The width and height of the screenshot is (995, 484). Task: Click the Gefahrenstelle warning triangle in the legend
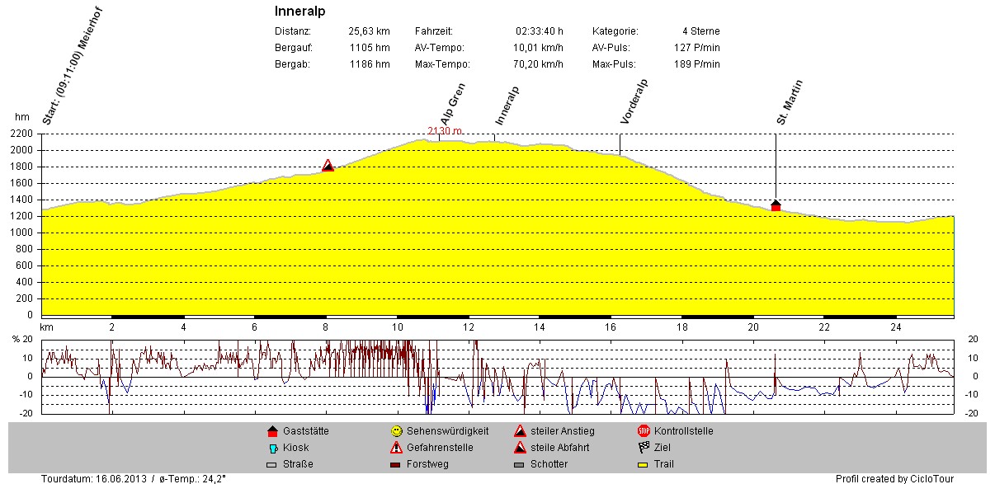pos(396,448)
